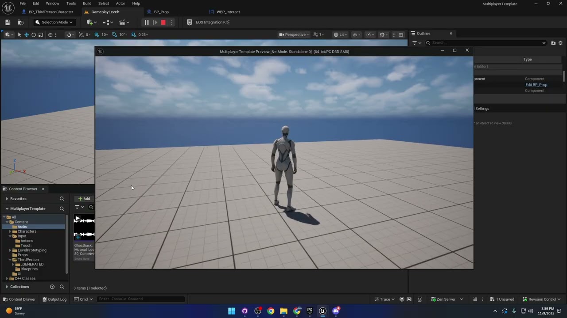
Task: Open the Tools menu
Action: (71, 3)
